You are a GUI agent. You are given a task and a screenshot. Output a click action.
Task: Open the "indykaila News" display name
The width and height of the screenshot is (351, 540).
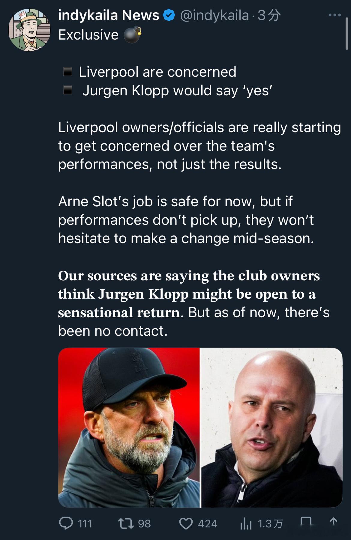click(109, 15)
